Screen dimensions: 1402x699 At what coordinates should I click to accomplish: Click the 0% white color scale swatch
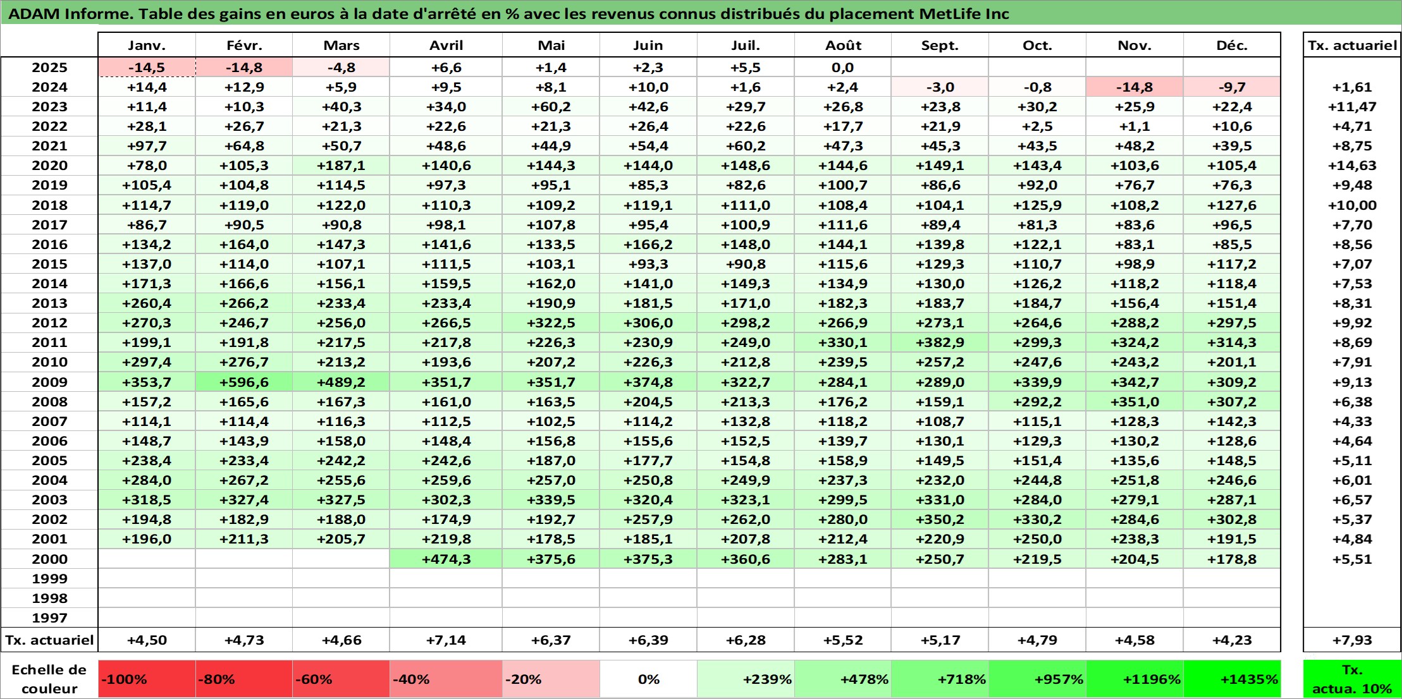(648, 679)
